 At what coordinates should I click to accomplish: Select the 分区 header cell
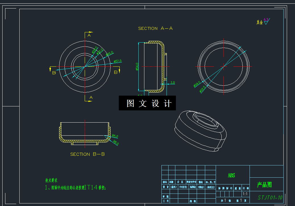(180, 182)
